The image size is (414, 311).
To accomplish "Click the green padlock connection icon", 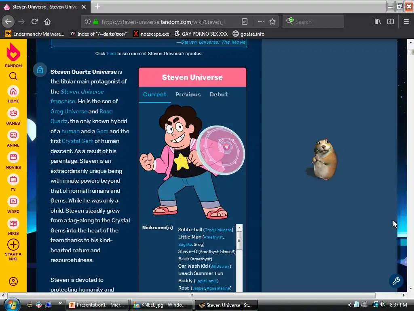I will click(x=96, y=22).
